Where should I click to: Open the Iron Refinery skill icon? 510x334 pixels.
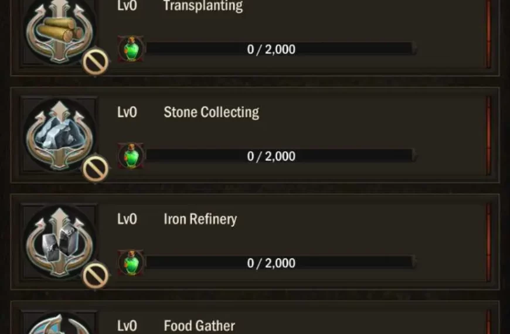59,241
